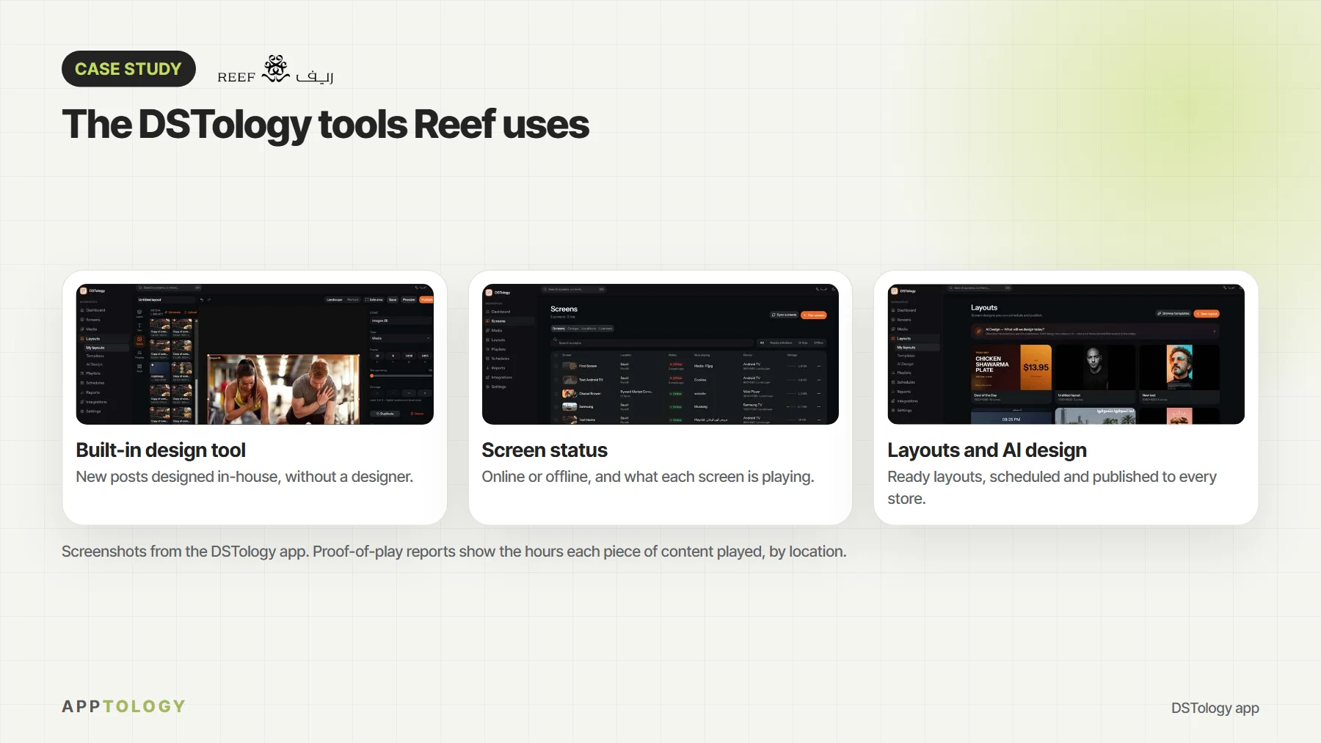
Task: Click the DSTology logo in the Screens screenshot
Action: 498,293
